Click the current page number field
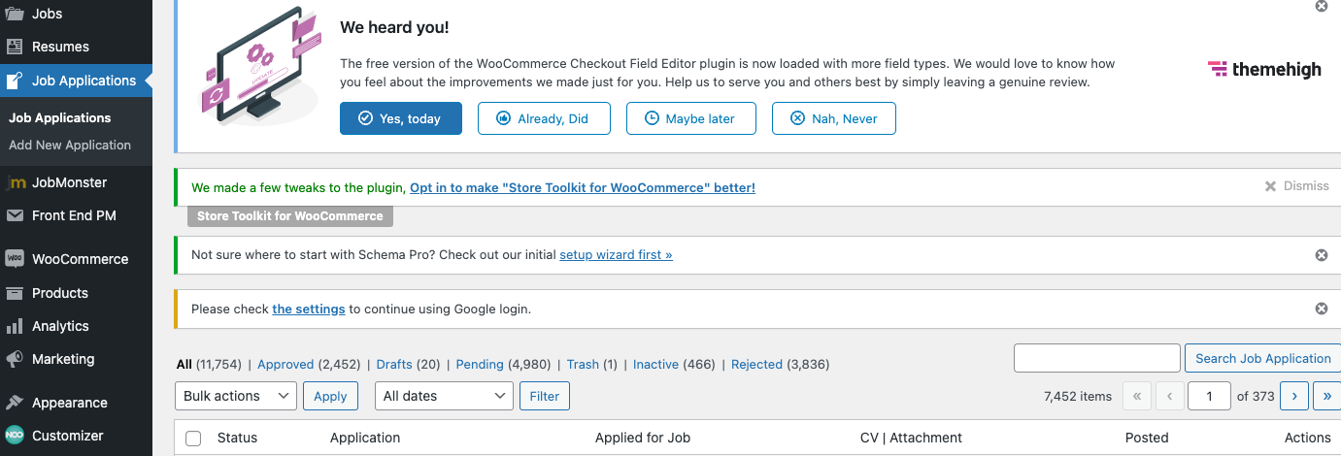Image resolution: width=1341 pixels, height=456 pixels. 1211,396
